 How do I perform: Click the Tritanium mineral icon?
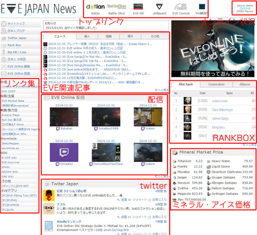coord(175,161)
